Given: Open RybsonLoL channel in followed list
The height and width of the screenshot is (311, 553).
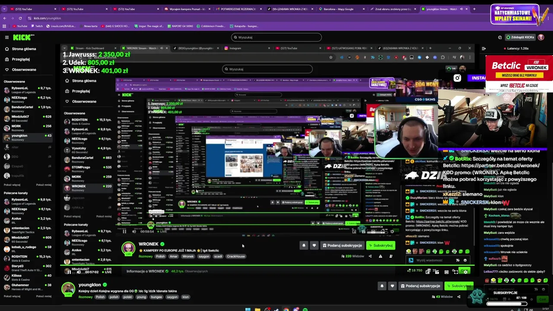Looking at the screenshot, I should (x=28, y=89).
